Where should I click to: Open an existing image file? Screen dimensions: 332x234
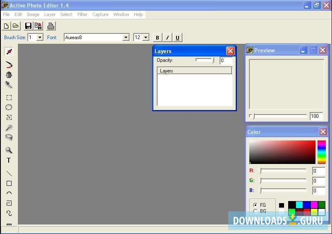pyautogui.click(x=16, y=26)
